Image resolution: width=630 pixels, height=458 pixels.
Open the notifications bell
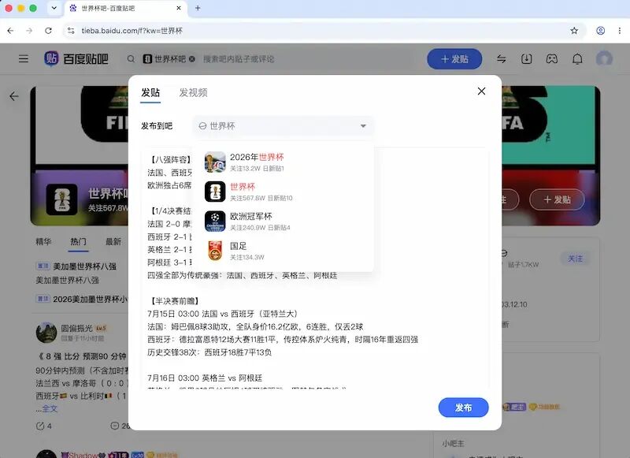point(577,59)
